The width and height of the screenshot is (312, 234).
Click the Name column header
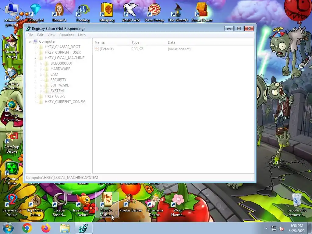point(111,42)
